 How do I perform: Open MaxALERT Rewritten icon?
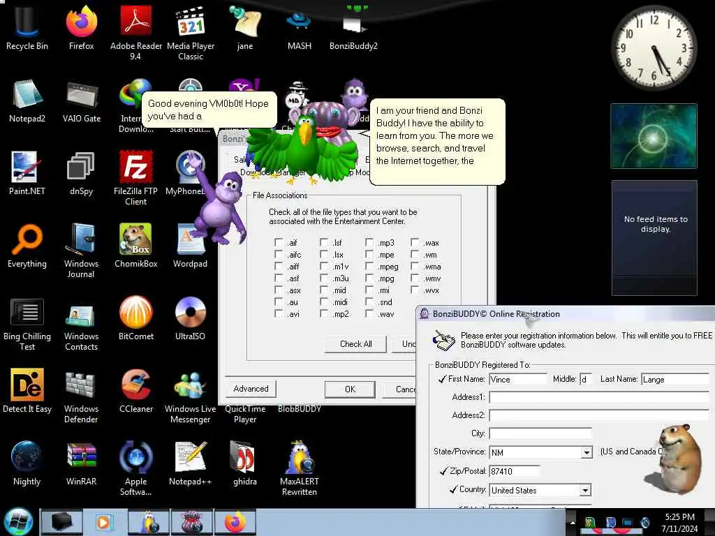[x=299, y=468]
